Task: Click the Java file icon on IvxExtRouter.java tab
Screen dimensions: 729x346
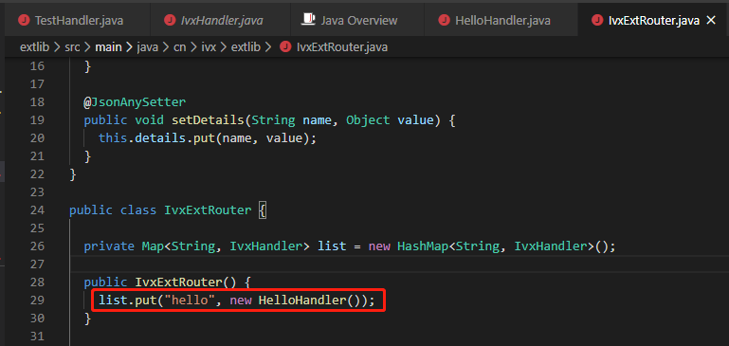Action: click(597, 21)
